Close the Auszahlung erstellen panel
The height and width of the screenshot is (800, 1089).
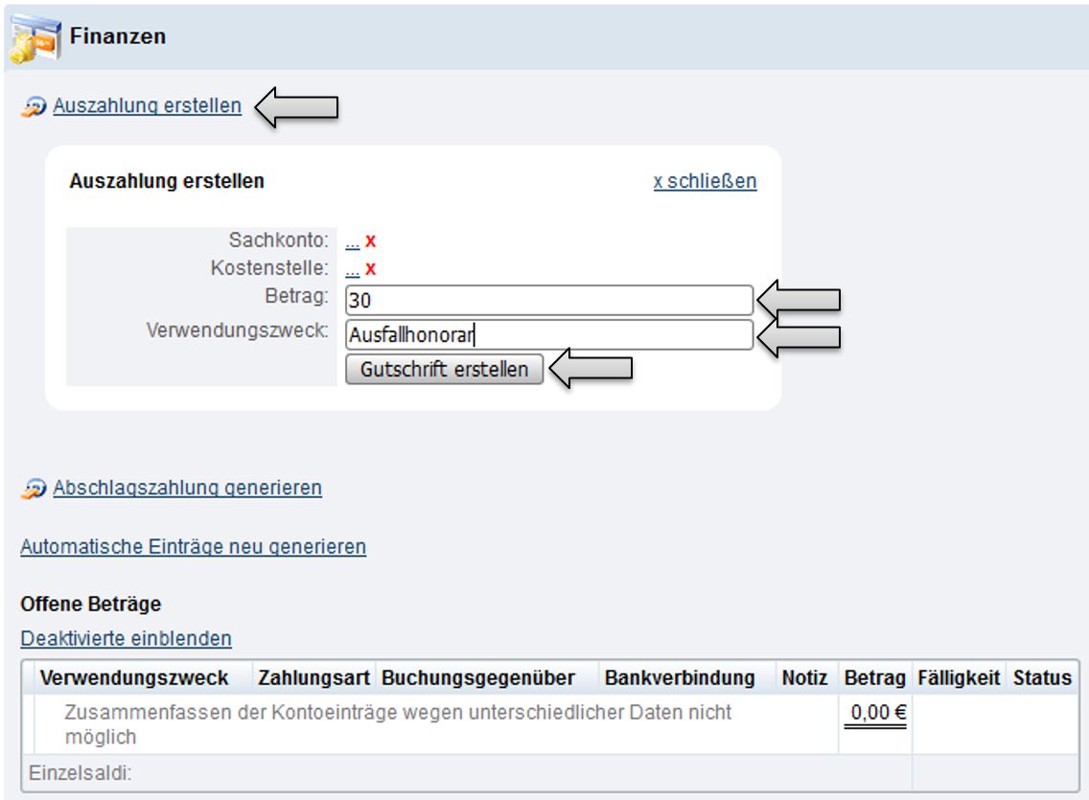click(705, 182)
